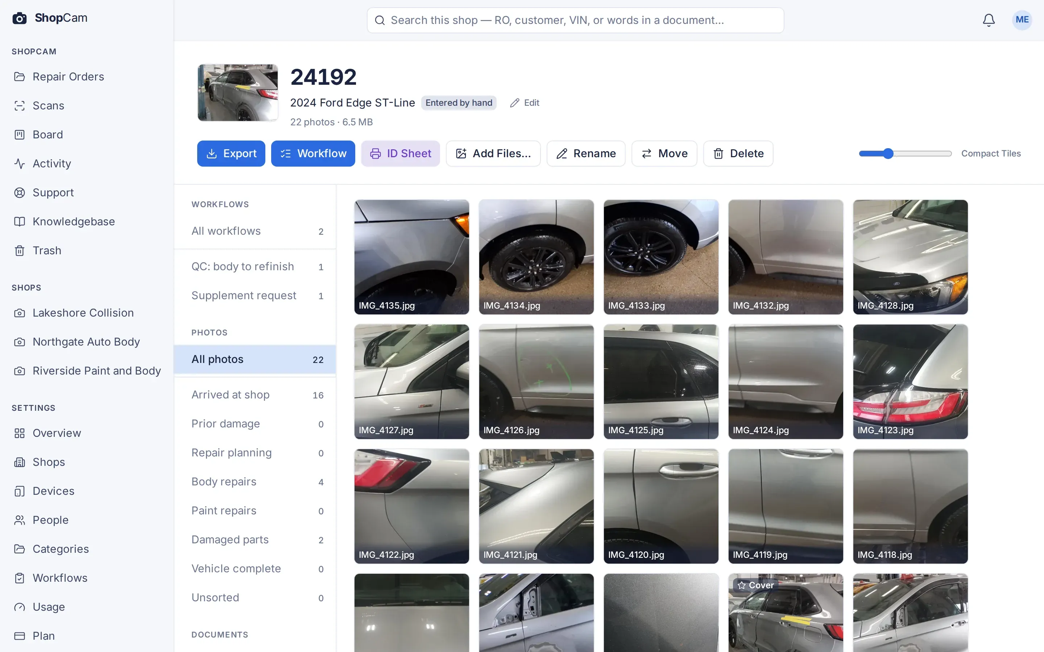Open thumbnail IMG_4126.jpg

[x=536, y=382]
